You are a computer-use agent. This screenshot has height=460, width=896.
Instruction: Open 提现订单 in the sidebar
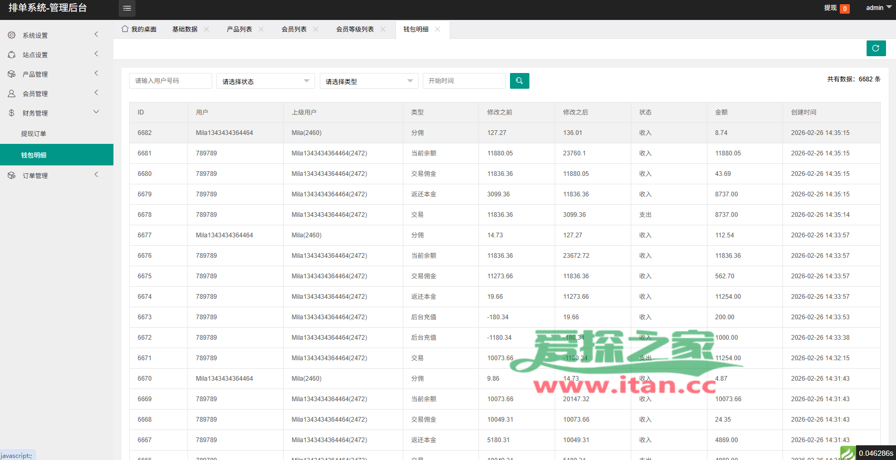34,134
